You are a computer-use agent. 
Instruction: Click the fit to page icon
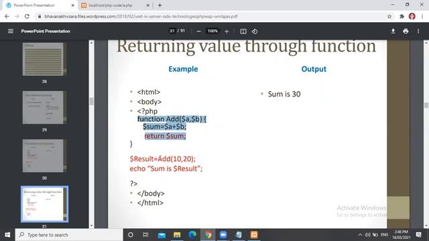[x=243, y=31]
